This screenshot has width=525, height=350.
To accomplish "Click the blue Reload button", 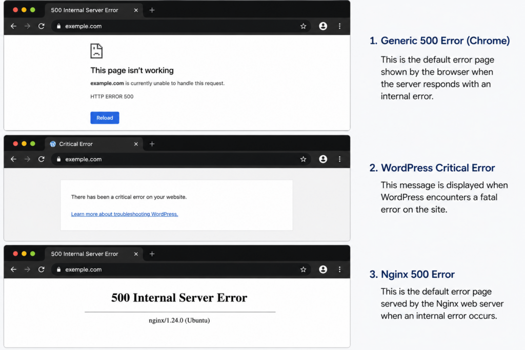I will (x=105, y=118).
